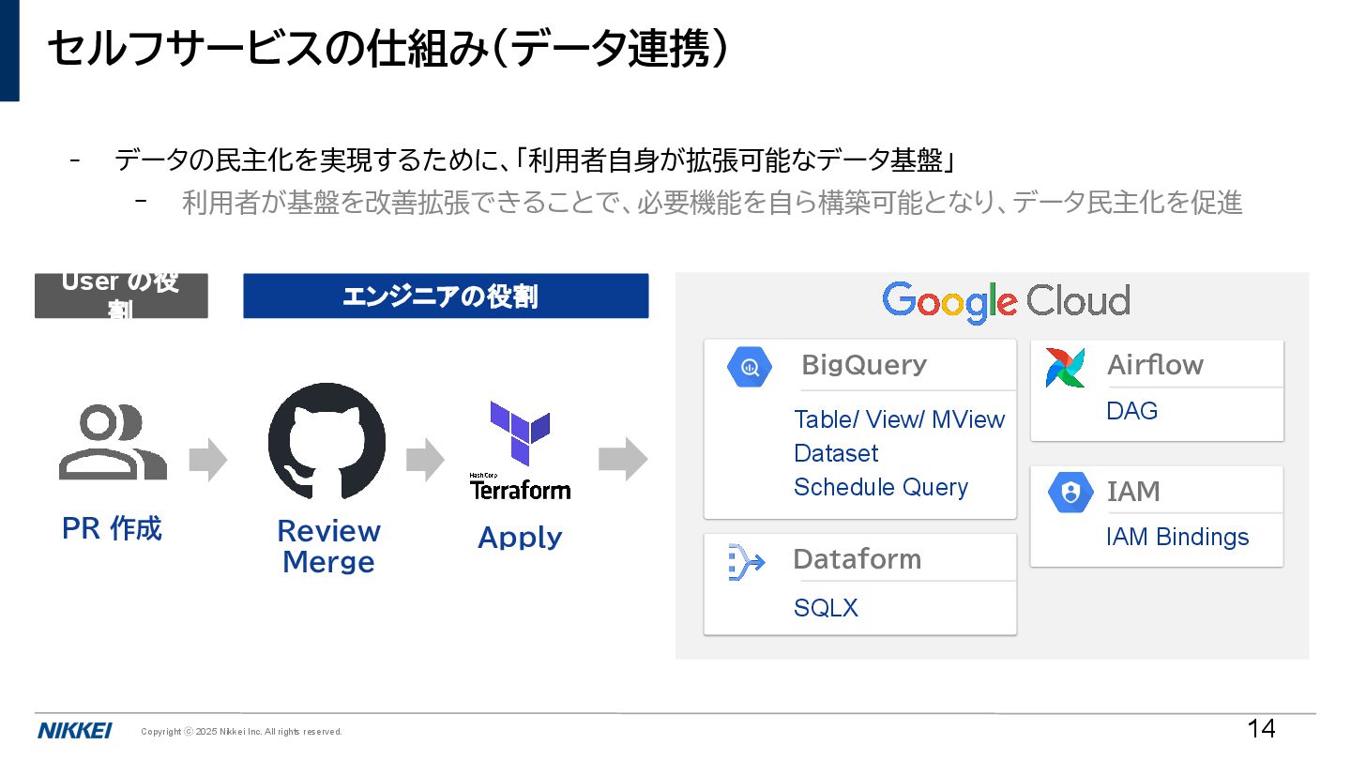Image resolution: width=1351 pixels, height=760 pixels.
Task: Click the GitHub Octocat logo
Action: (x=326, y=441)
